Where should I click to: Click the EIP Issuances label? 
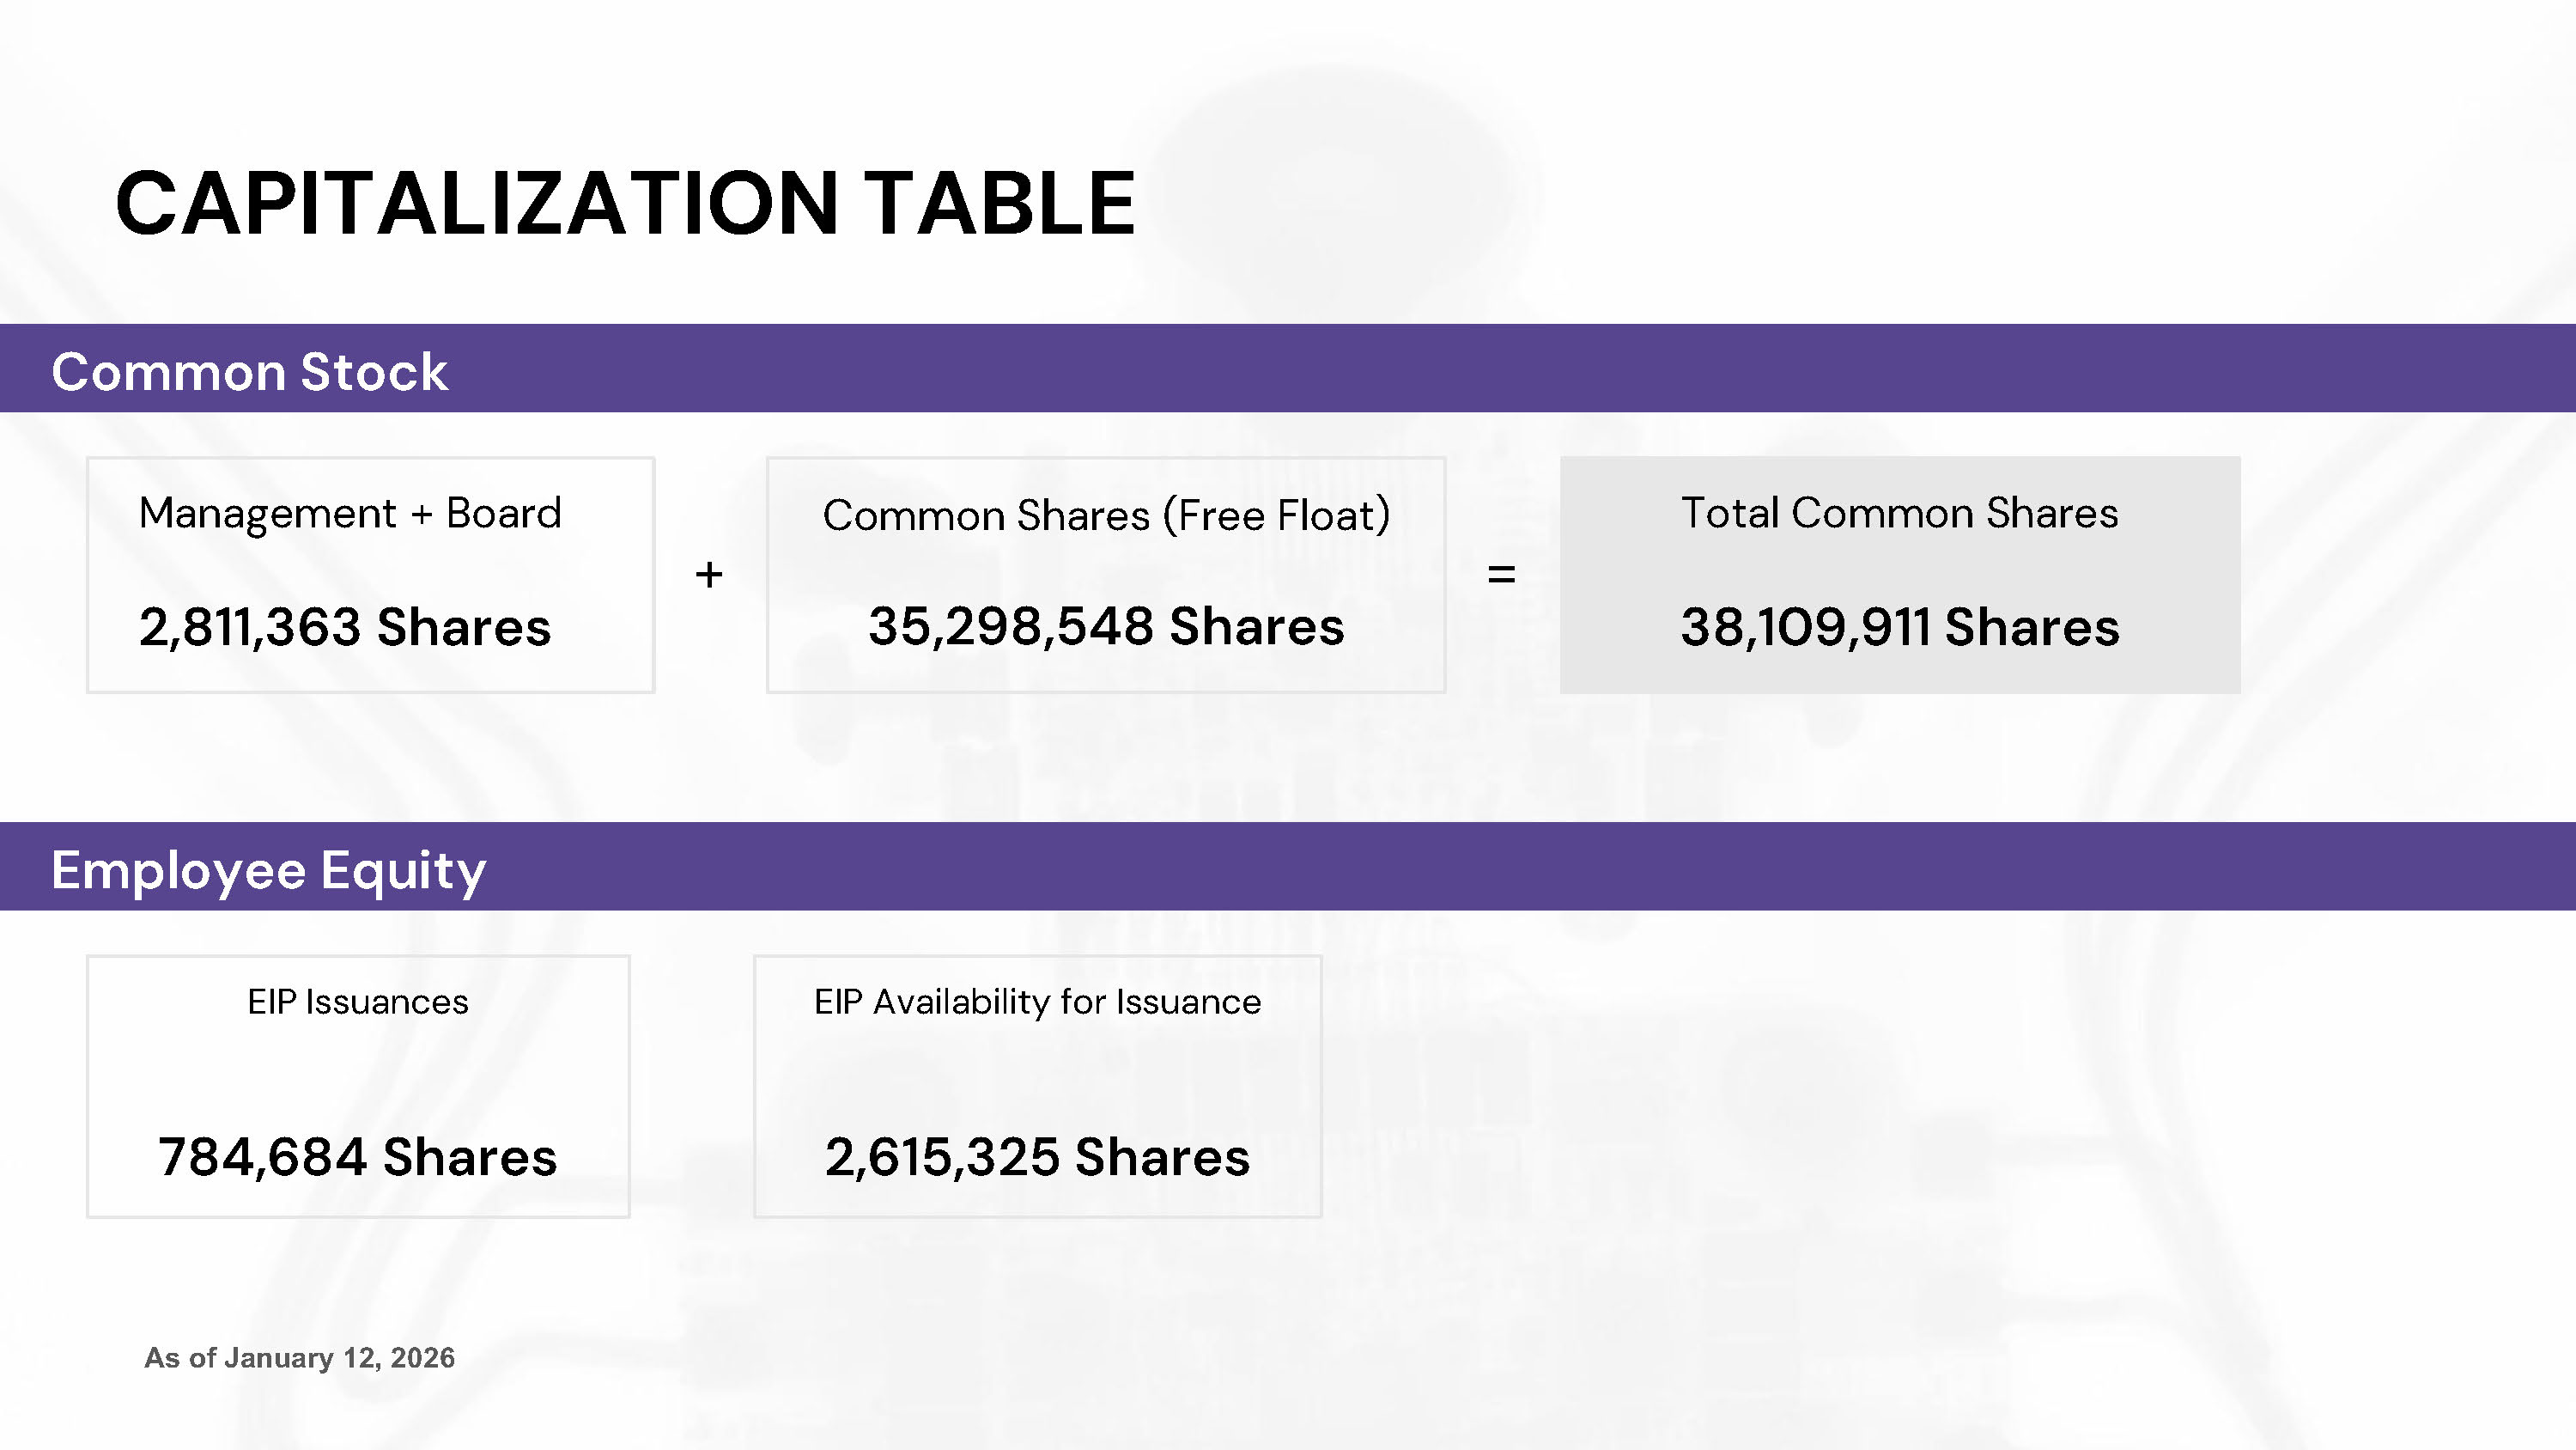tap(358, 1002)
